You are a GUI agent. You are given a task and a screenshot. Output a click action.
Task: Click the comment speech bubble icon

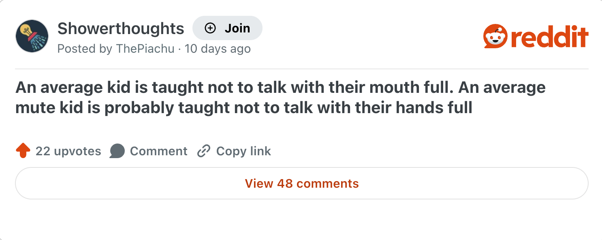pyautogui.click(x=117, y=151)
